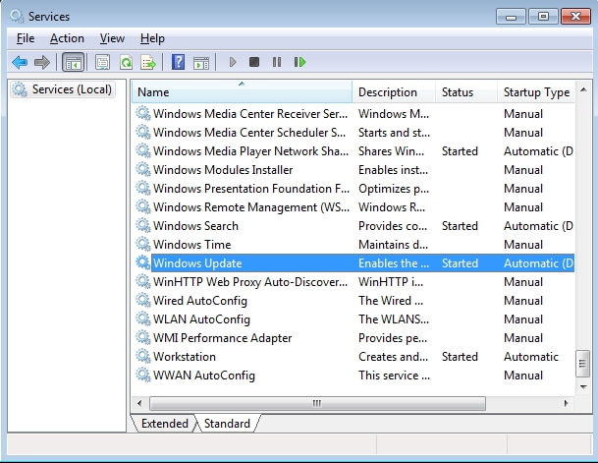598x463 pixels.
Task: Click the Back arrow toolbar icon
Action: click(x=20, y=62)
